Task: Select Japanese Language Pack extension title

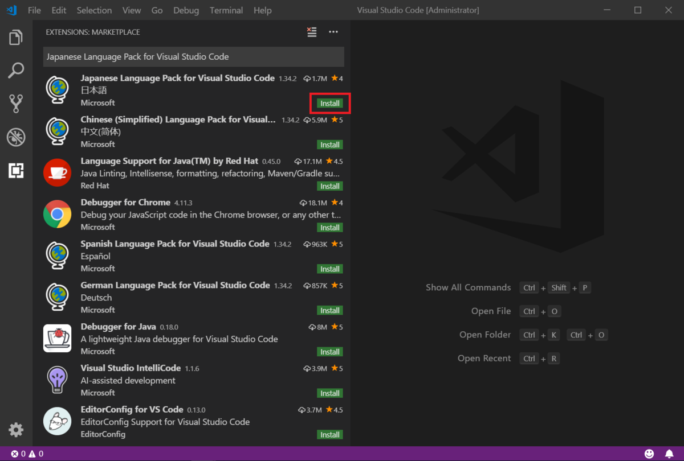Action: (178, 78)
